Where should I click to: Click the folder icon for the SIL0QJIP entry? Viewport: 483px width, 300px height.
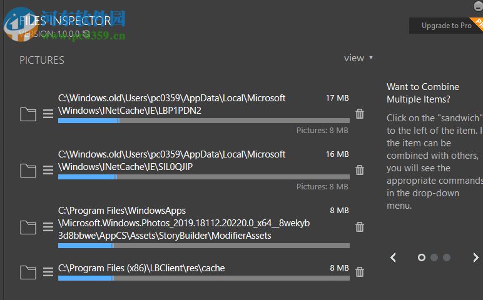click(28, 171)
